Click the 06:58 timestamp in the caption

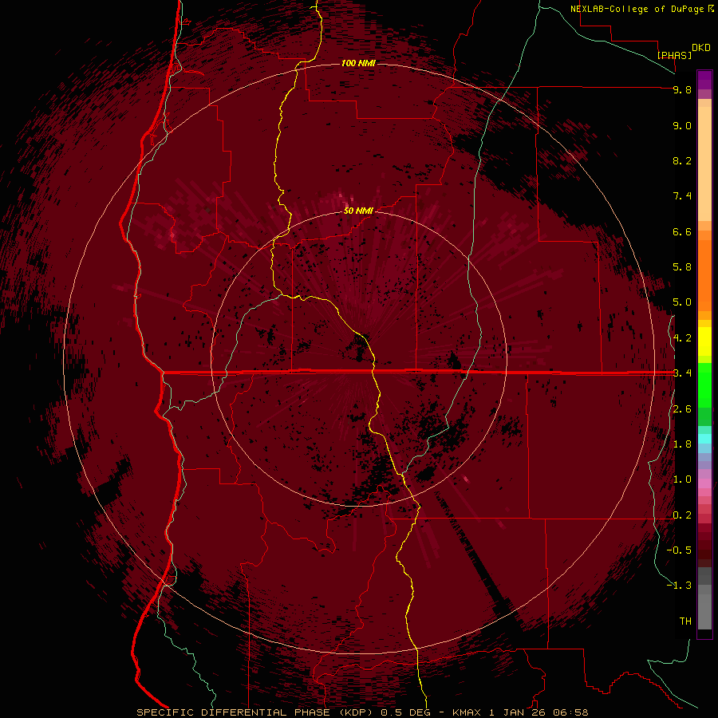(570, 712)
